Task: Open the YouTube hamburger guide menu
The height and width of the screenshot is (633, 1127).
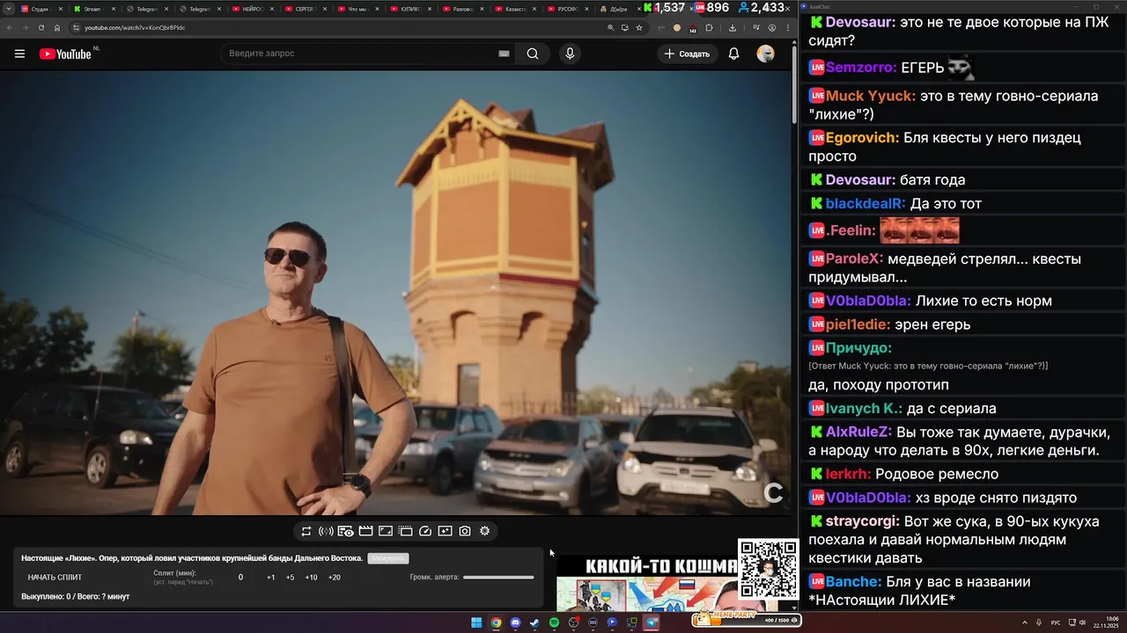Action: [x=19, y=54]
